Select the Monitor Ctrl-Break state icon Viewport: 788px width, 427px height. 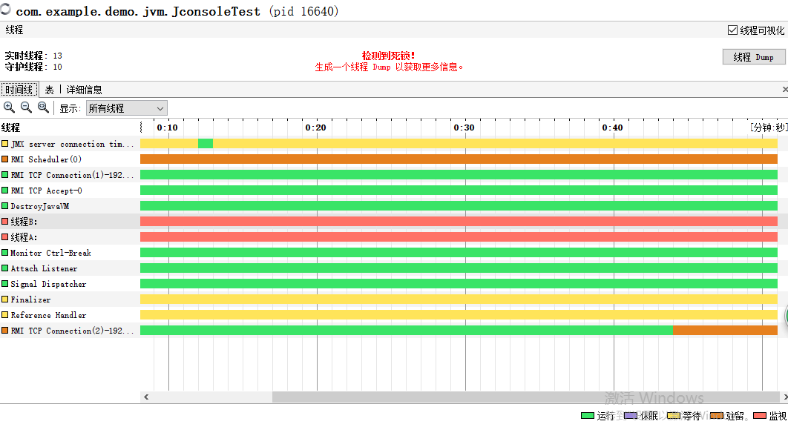tap(4, 253)
